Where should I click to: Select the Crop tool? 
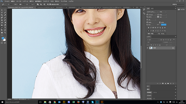pos(2,15)
